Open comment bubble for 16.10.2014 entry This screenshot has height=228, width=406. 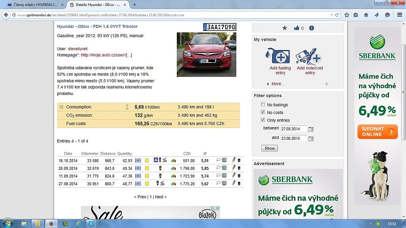pyautogui.click(x=218, y=160)
